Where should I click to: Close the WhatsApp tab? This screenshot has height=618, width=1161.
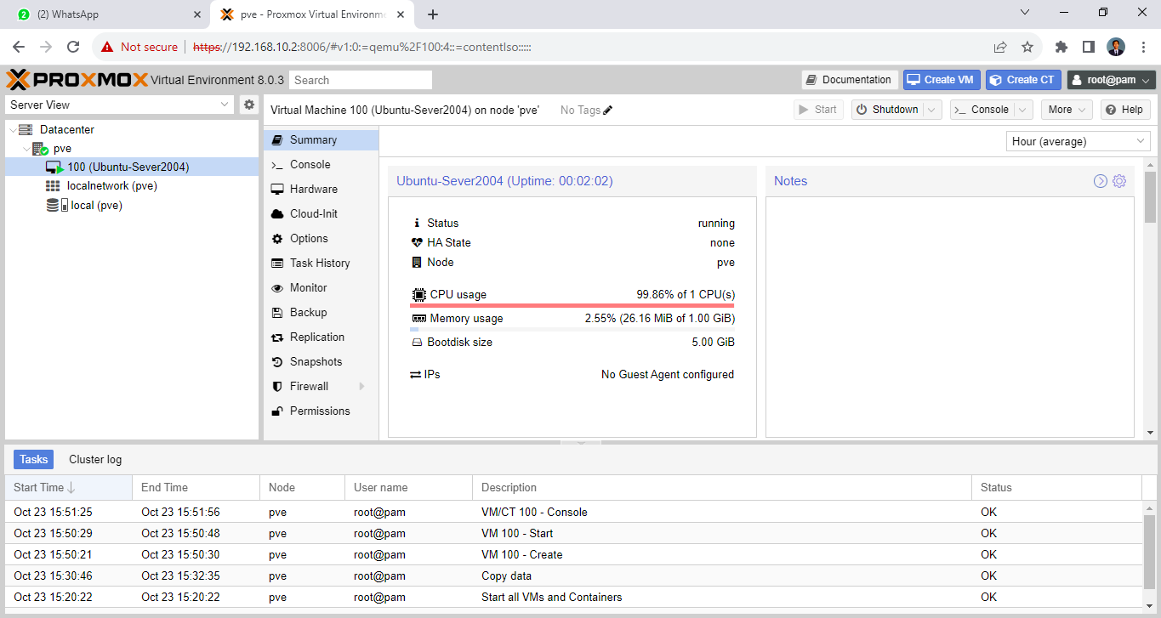click(x=196, y=14)
